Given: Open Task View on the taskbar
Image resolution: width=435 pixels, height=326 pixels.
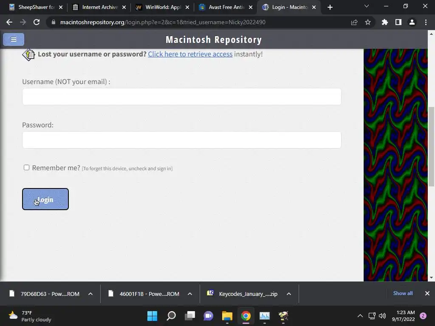Looking at the screenshot, I should click(190, 316).
